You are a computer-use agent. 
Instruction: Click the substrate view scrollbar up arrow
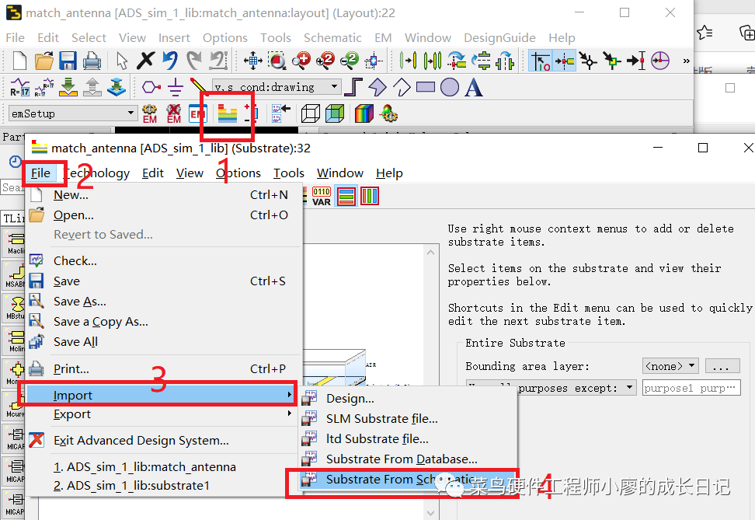click(430, 252)
